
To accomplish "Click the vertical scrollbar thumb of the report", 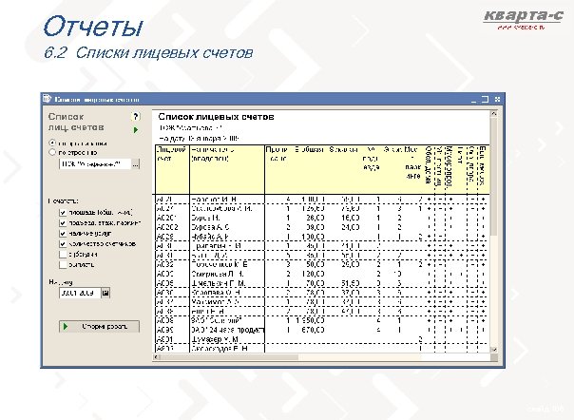I will (493, 176).
